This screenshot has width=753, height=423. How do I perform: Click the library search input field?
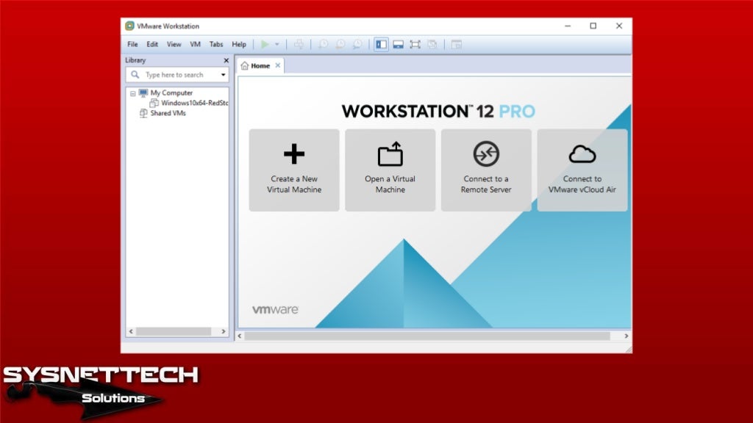pyautogui.click(x=178, y=75)
